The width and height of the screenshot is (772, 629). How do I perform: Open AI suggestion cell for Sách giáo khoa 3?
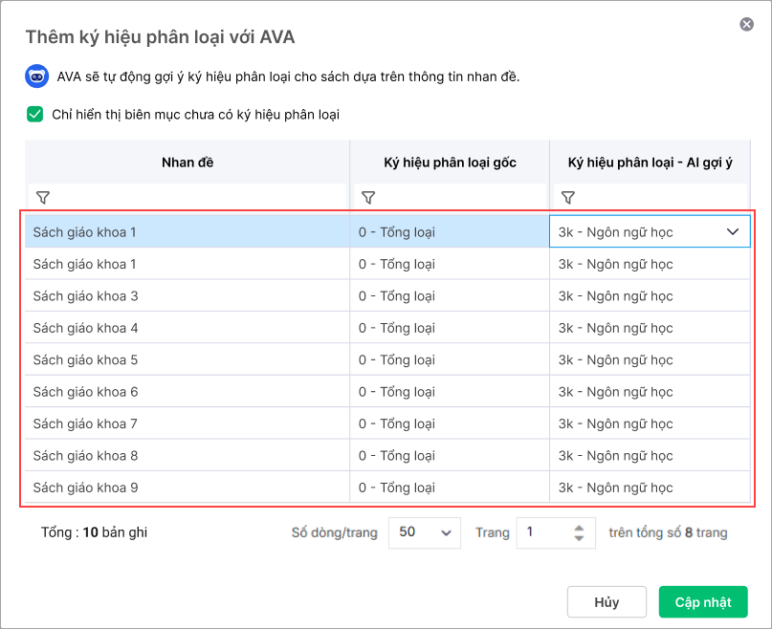(x=650, y=295)
